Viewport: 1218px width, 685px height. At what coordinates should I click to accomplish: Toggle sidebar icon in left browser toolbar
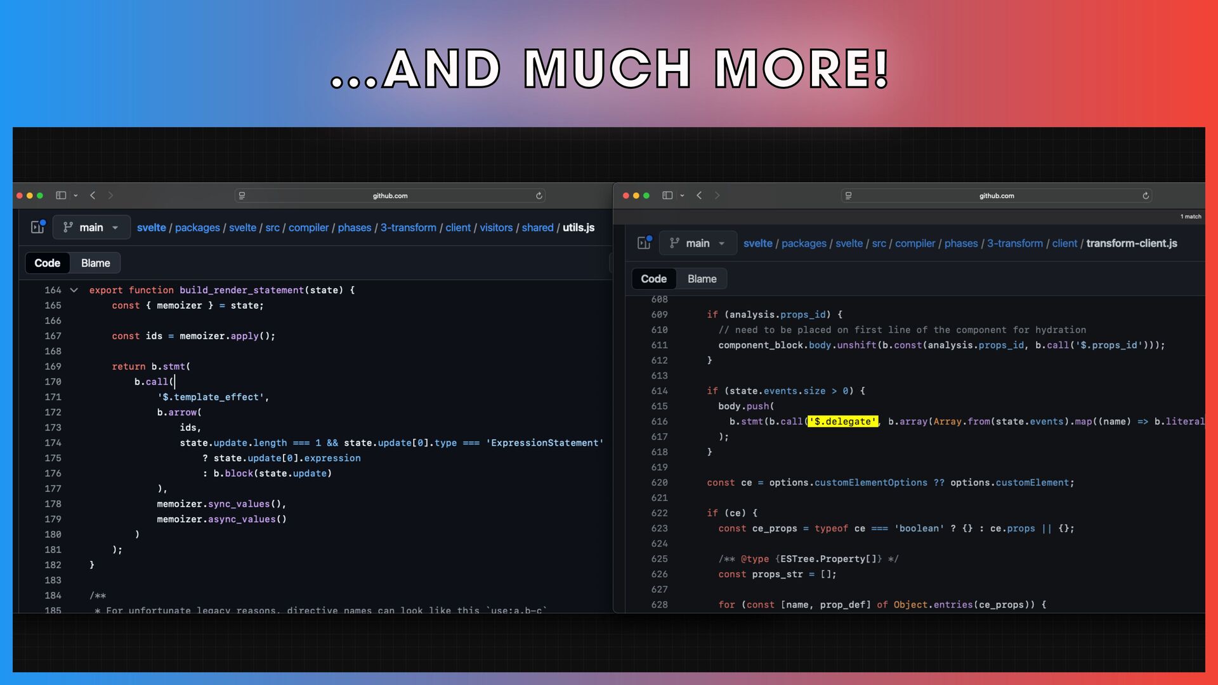[61, 195]
